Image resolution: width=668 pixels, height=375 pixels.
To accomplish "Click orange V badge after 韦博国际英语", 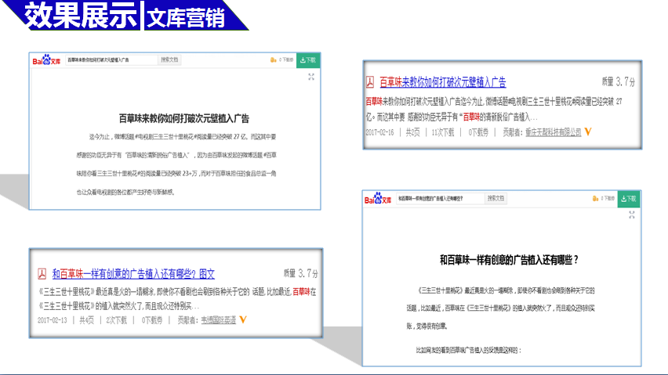I will click(x=243, y=319).
